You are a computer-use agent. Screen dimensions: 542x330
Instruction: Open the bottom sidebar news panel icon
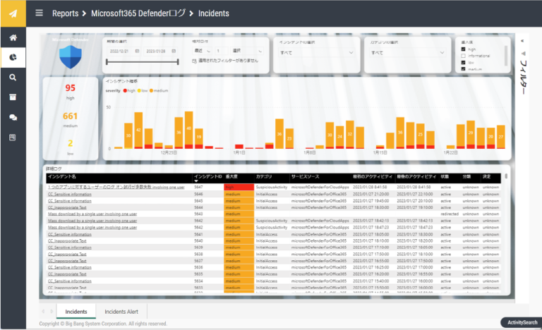[13, 137]
